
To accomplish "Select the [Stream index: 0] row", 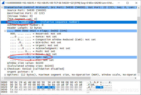I will 20,16.
